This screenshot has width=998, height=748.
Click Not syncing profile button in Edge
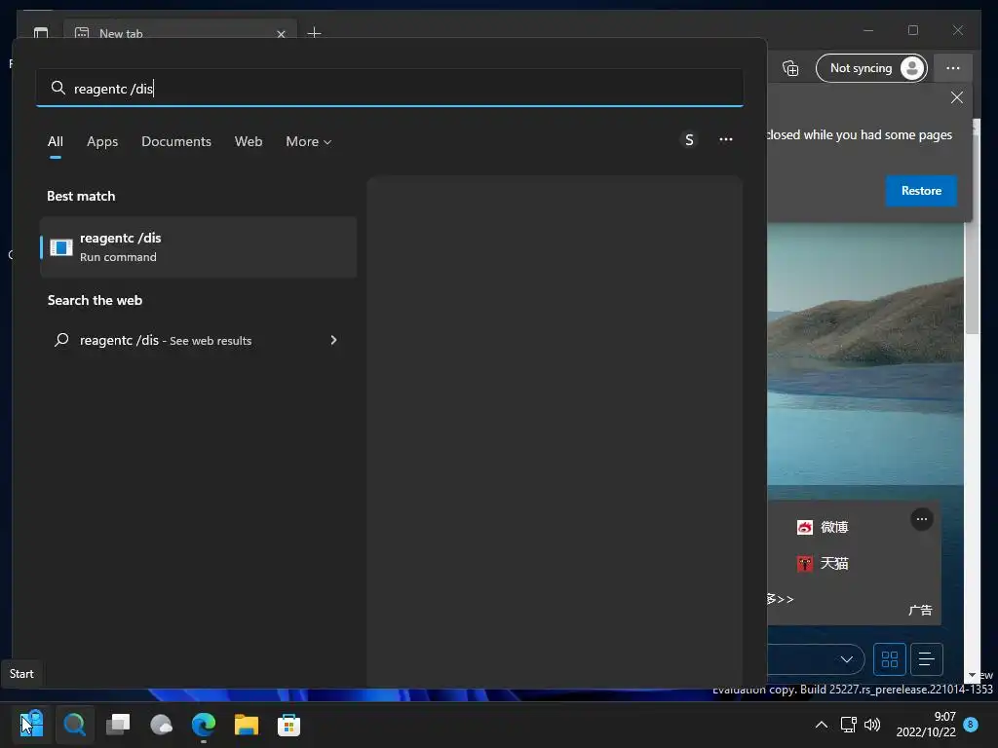[x=870, y=68]
